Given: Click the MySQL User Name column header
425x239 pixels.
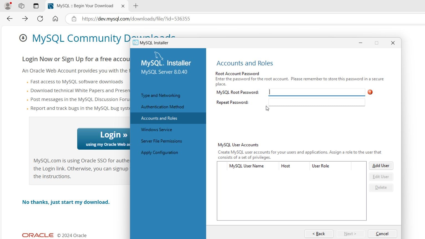Looking at the screenshot, I should [253, 166].
